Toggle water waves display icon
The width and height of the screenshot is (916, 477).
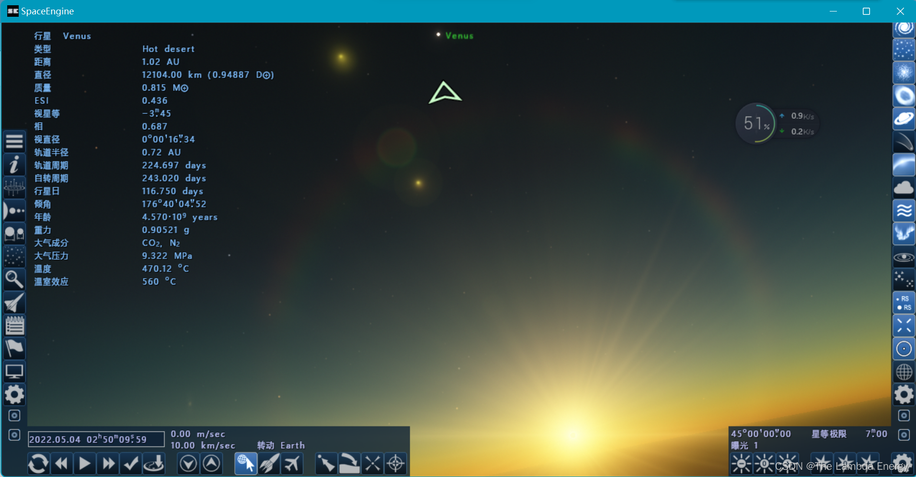click(904, 211)
